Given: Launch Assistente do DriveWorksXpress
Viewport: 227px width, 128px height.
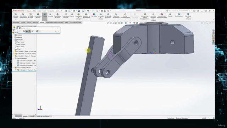Looking at the screenshot, I should [x=162, y=16].
